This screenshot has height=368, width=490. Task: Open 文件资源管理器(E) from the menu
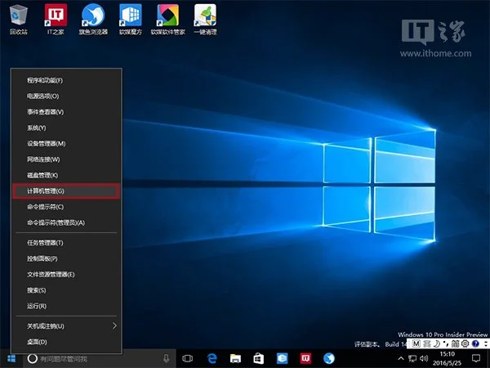pos(66,275)
